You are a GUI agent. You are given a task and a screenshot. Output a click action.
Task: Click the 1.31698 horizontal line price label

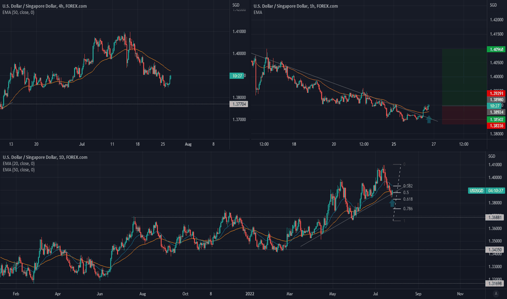tap(494, 283)
